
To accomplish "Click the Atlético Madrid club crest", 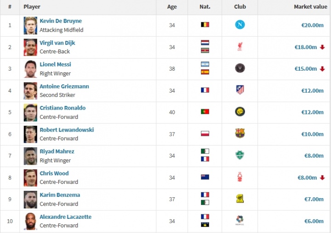I will coord(240,90).
